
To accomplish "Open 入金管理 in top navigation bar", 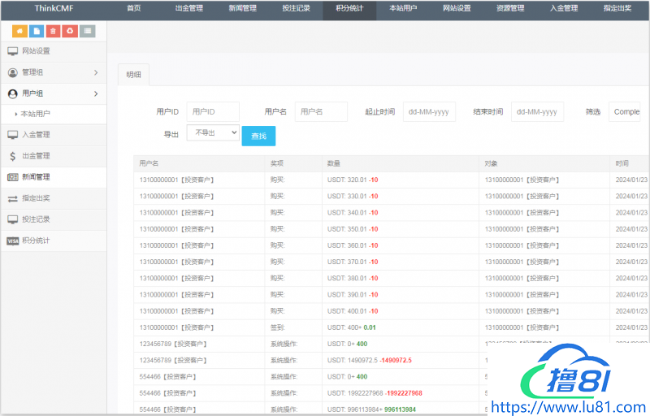I will (564, 9).
